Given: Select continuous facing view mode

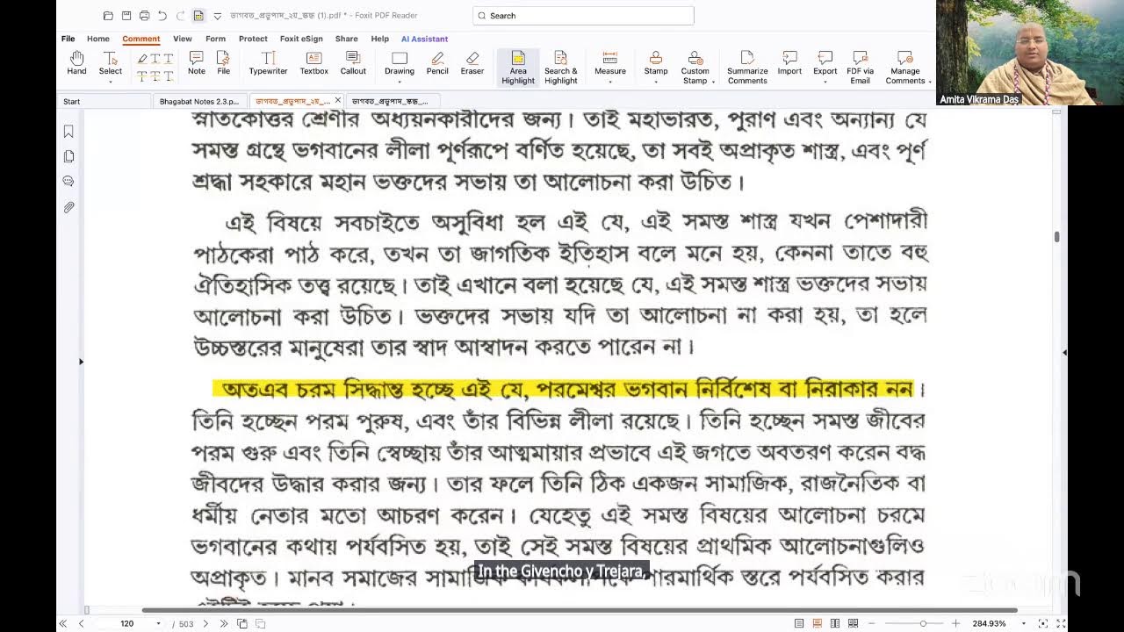Looking at the screenshot, I should click(853, 623).
